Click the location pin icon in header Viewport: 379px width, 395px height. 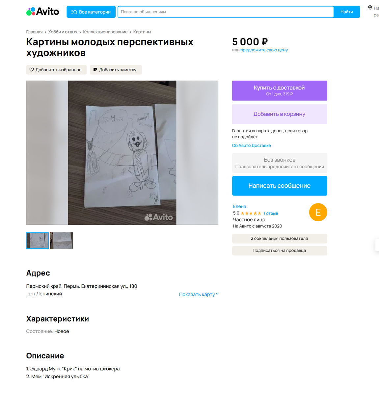pos(370,8)
